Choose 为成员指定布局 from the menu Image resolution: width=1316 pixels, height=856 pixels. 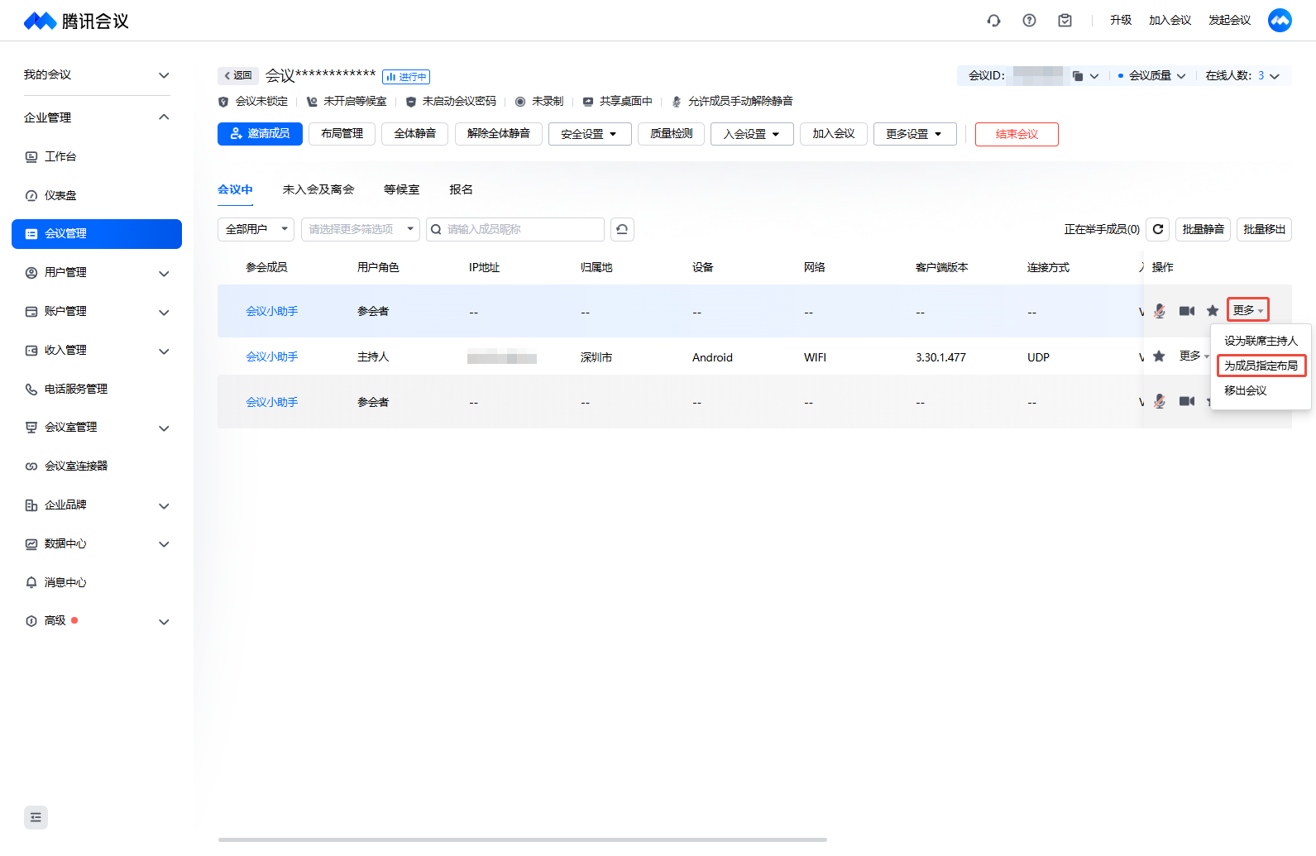[1261, 366]
